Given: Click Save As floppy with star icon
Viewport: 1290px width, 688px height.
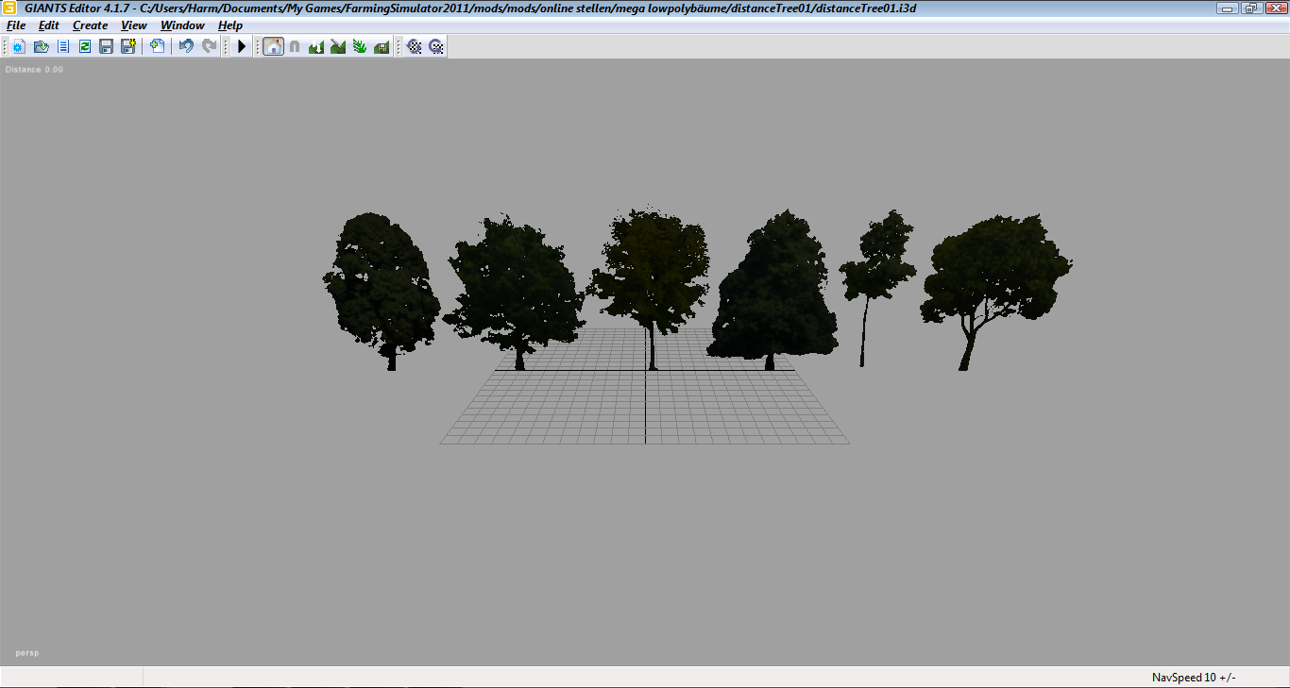Looking at the screenshot, I should click(x=128, y=46).
